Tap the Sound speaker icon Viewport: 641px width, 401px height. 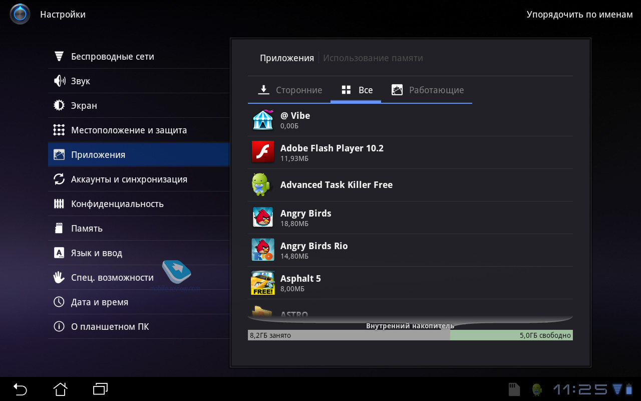[59, 81]
